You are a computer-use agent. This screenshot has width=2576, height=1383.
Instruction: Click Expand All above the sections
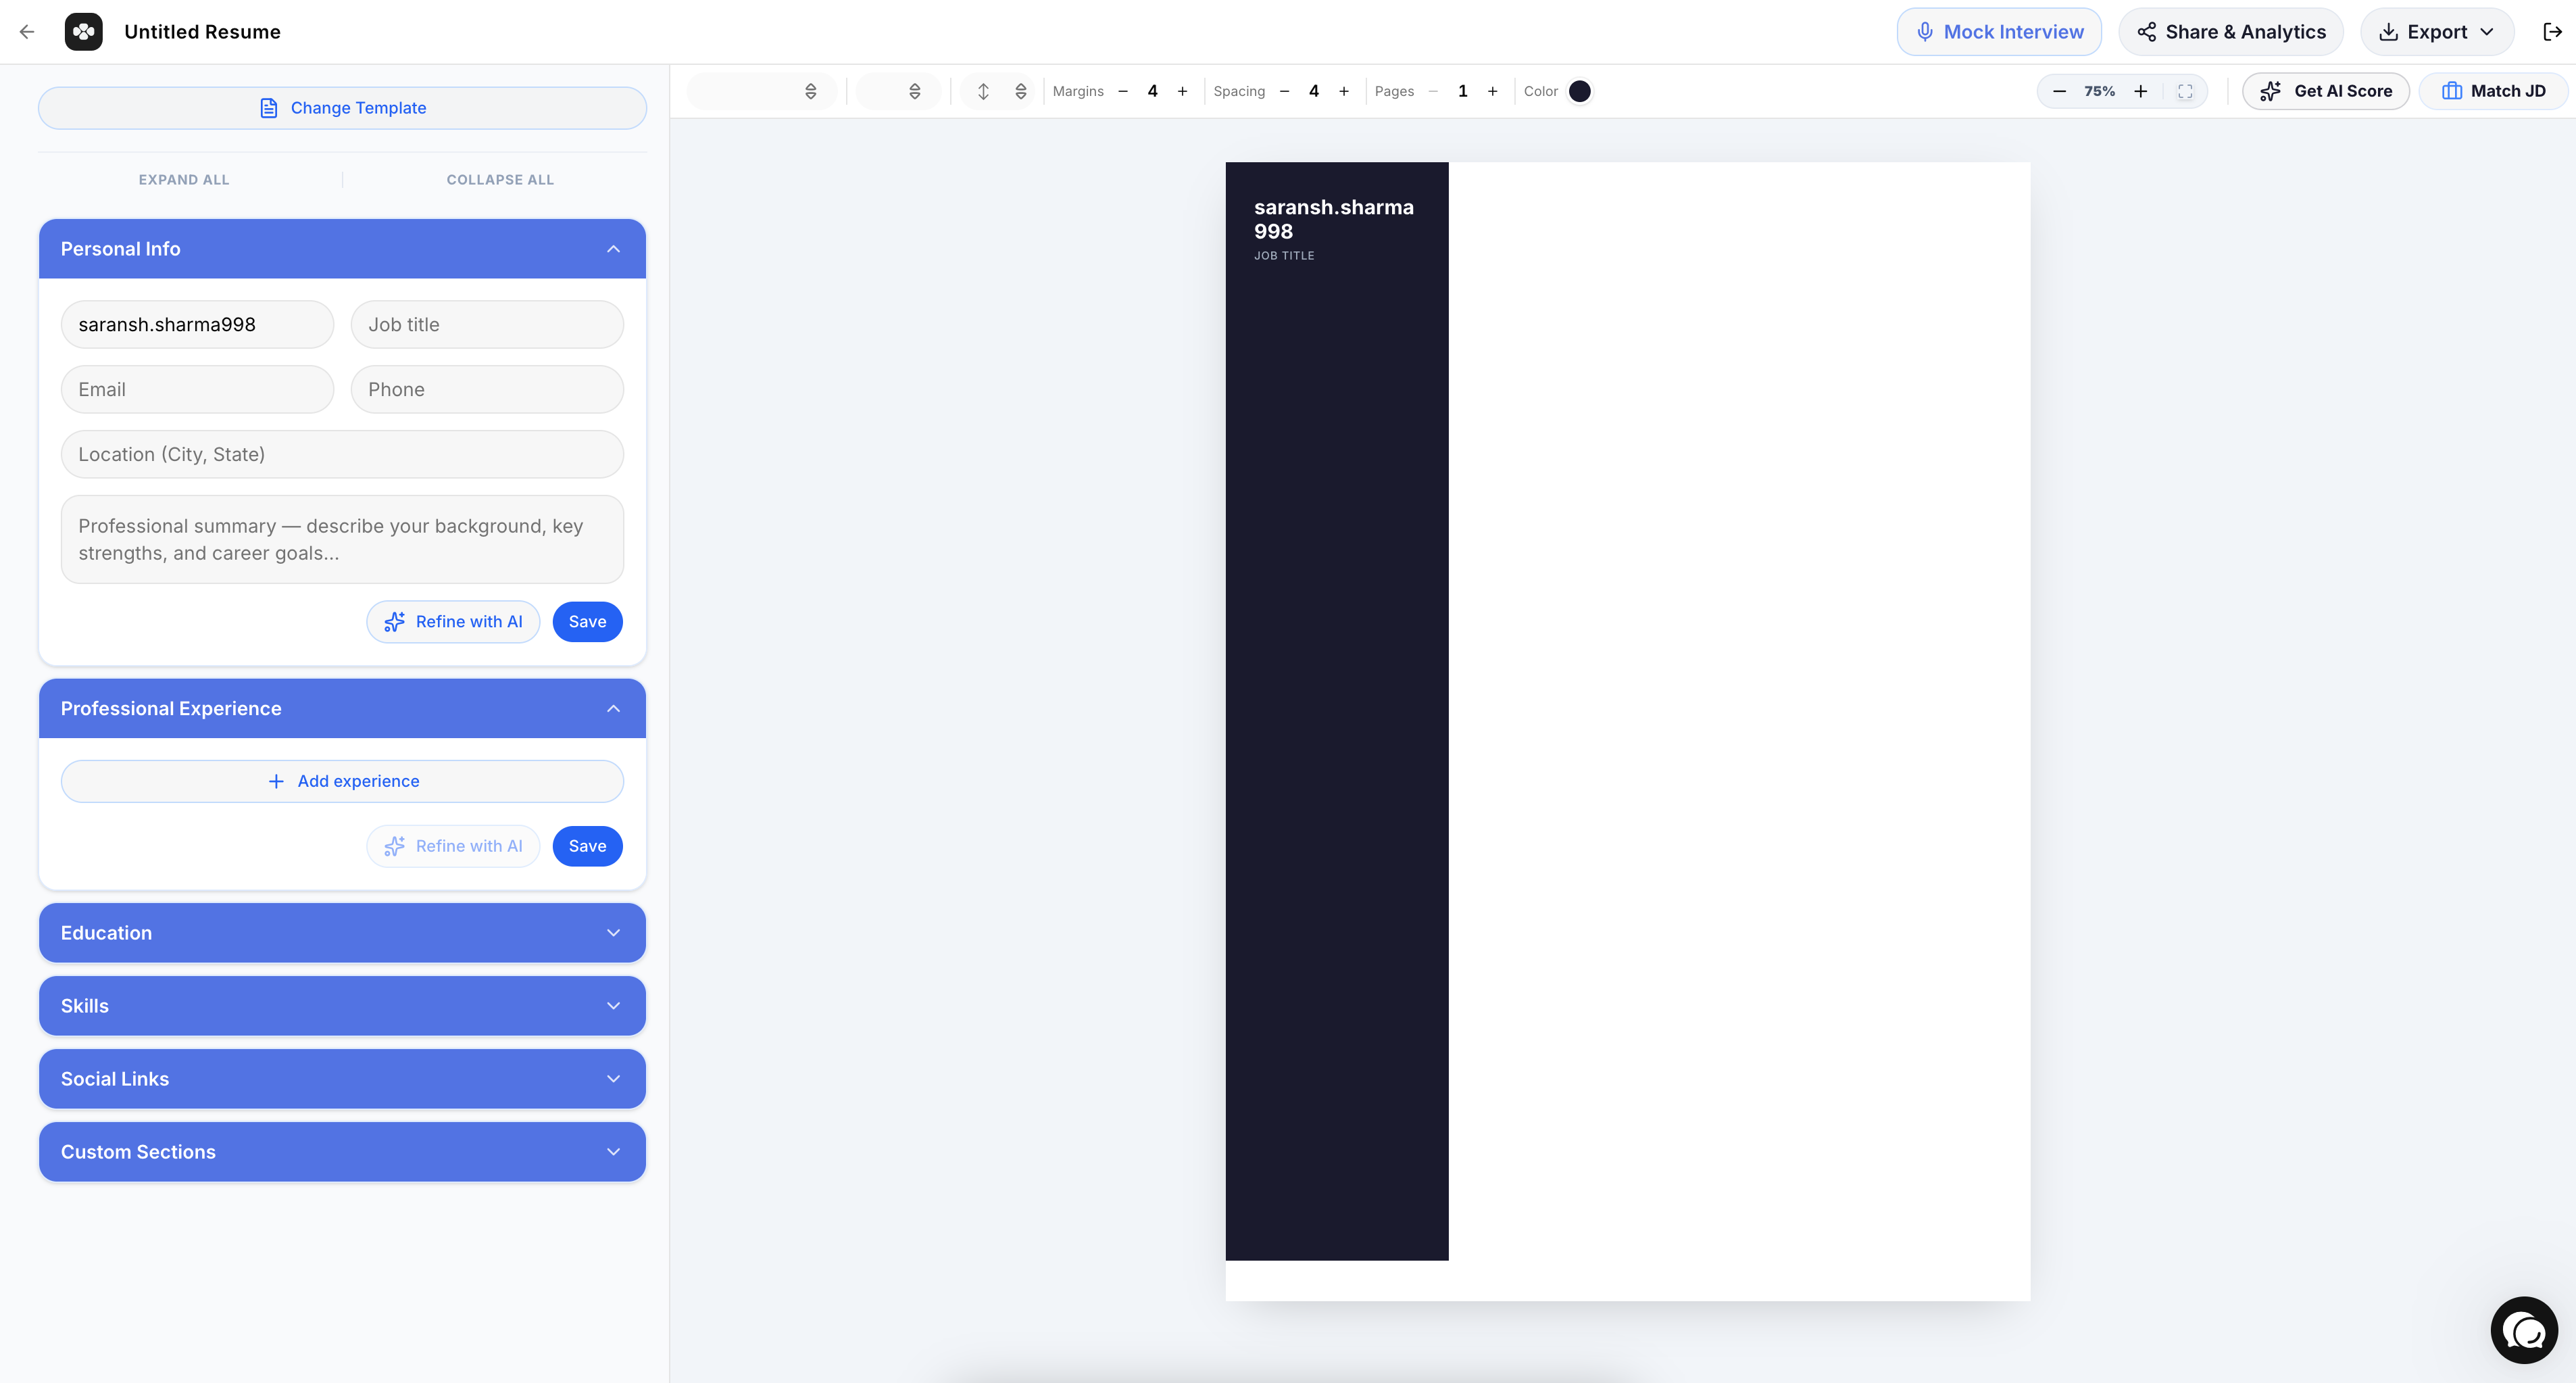pos(184,179)
